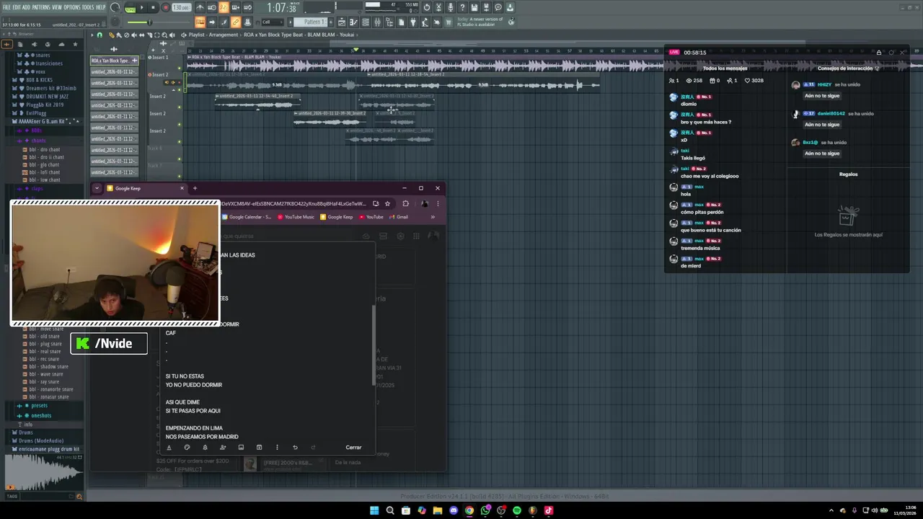Open the cloud tab icon in Browser
The width and height of the screenshot is (923, 519).
[62, 44]
